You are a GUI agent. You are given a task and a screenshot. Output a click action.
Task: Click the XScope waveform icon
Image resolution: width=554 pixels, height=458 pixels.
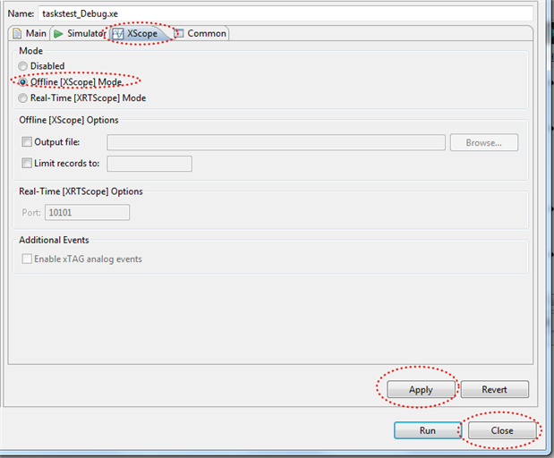click(118, 34)
